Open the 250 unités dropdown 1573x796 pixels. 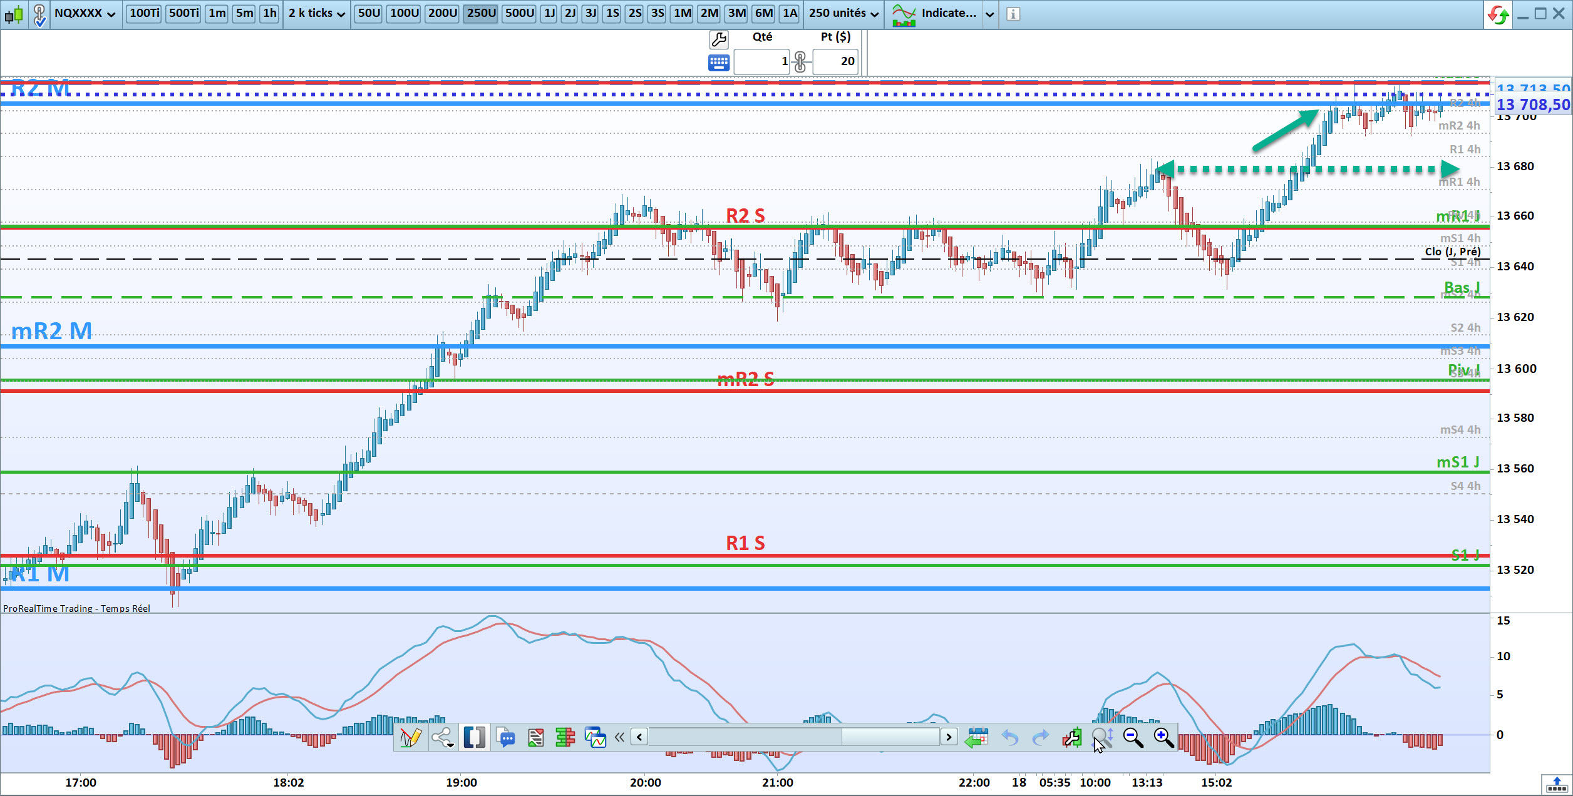[843, 13]
